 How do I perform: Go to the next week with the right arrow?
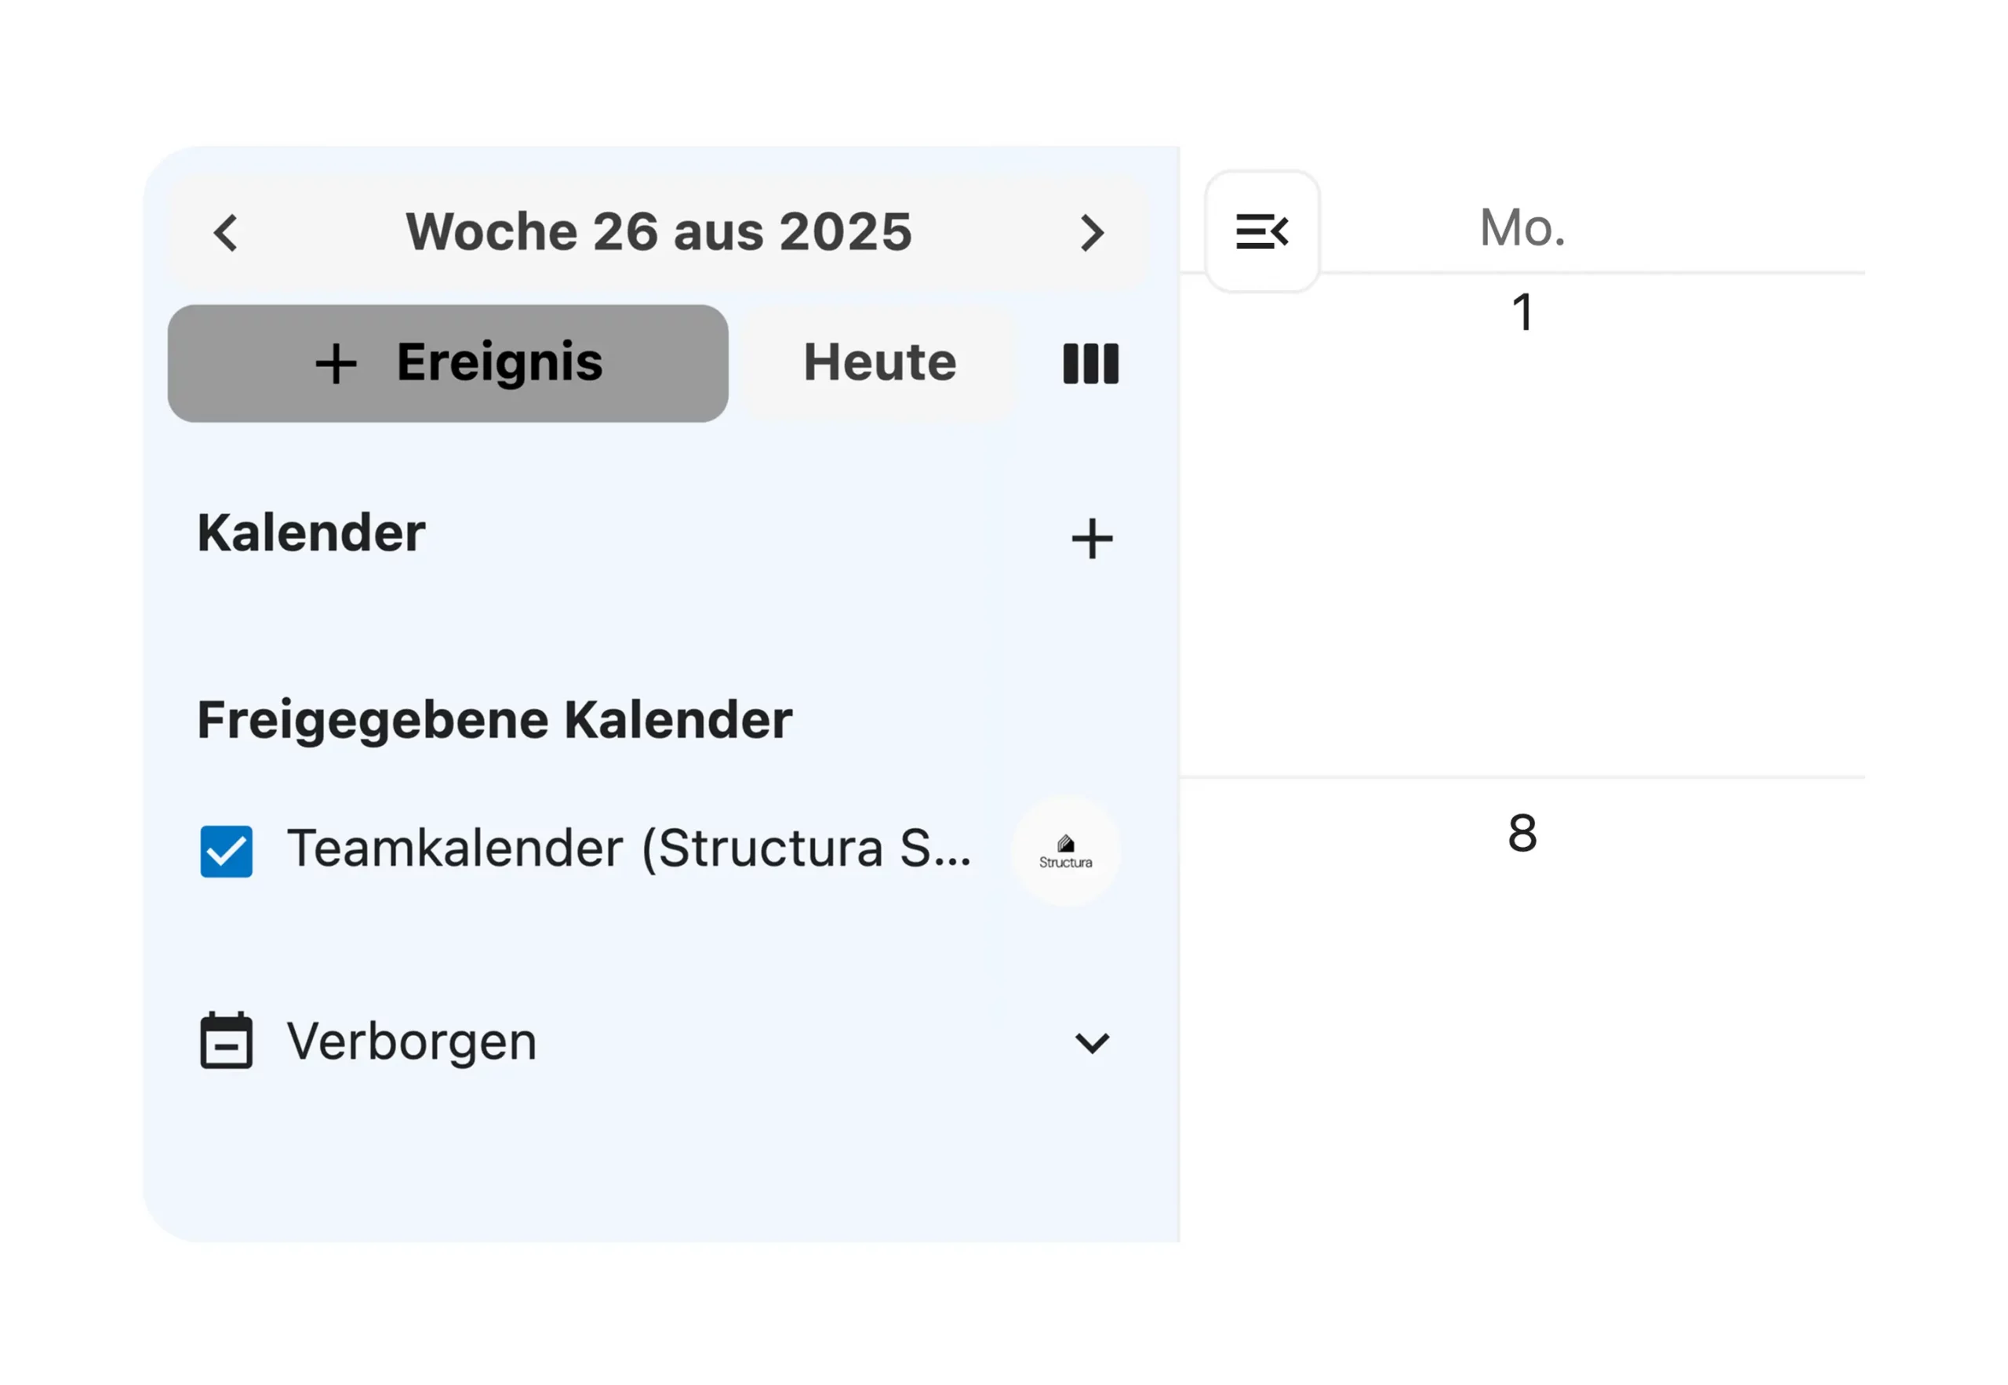[1093, 231]
